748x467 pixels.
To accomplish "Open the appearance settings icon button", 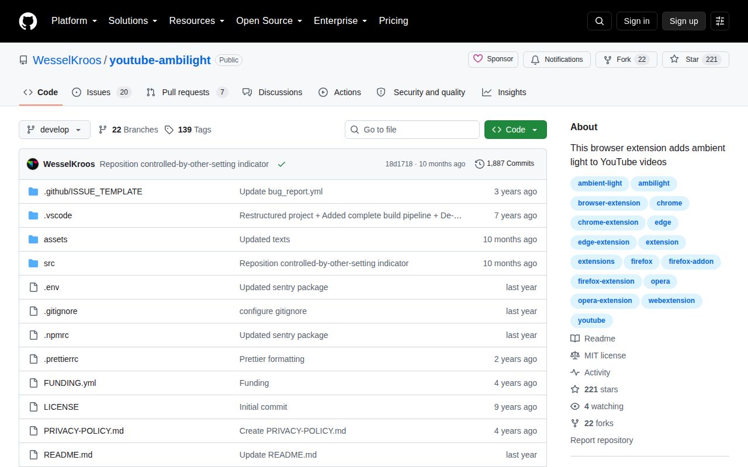I will [720, 21].
